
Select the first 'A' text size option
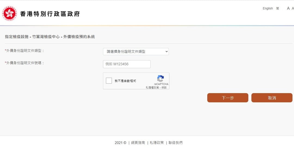[x=288, y=8]
